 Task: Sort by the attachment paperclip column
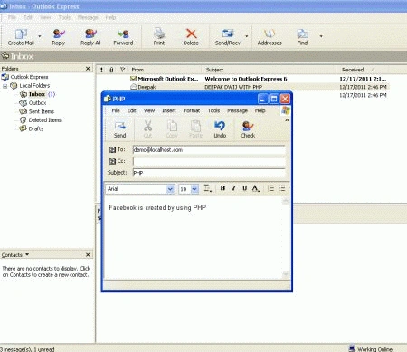[x=111, y=70]
